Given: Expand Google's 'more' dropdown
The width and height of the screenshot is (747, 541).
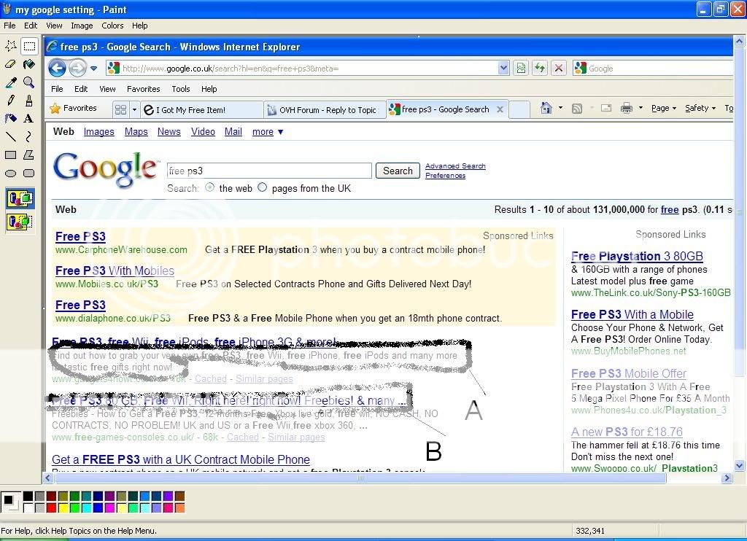Looking at the screenshot, I should tap(268, 132).
